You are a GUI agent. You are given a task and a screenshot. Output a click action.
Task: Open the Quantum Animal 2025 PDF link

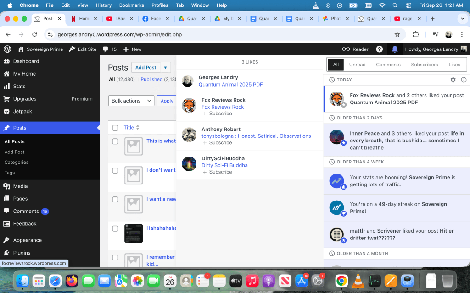pyautogui.click(x=230, y=85)
